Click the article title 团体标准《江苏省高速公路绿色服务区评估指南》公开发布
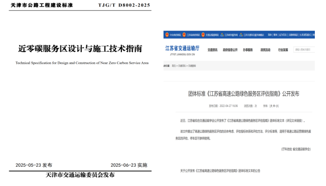The image size is (326, 186). click(x=244, y=94)
